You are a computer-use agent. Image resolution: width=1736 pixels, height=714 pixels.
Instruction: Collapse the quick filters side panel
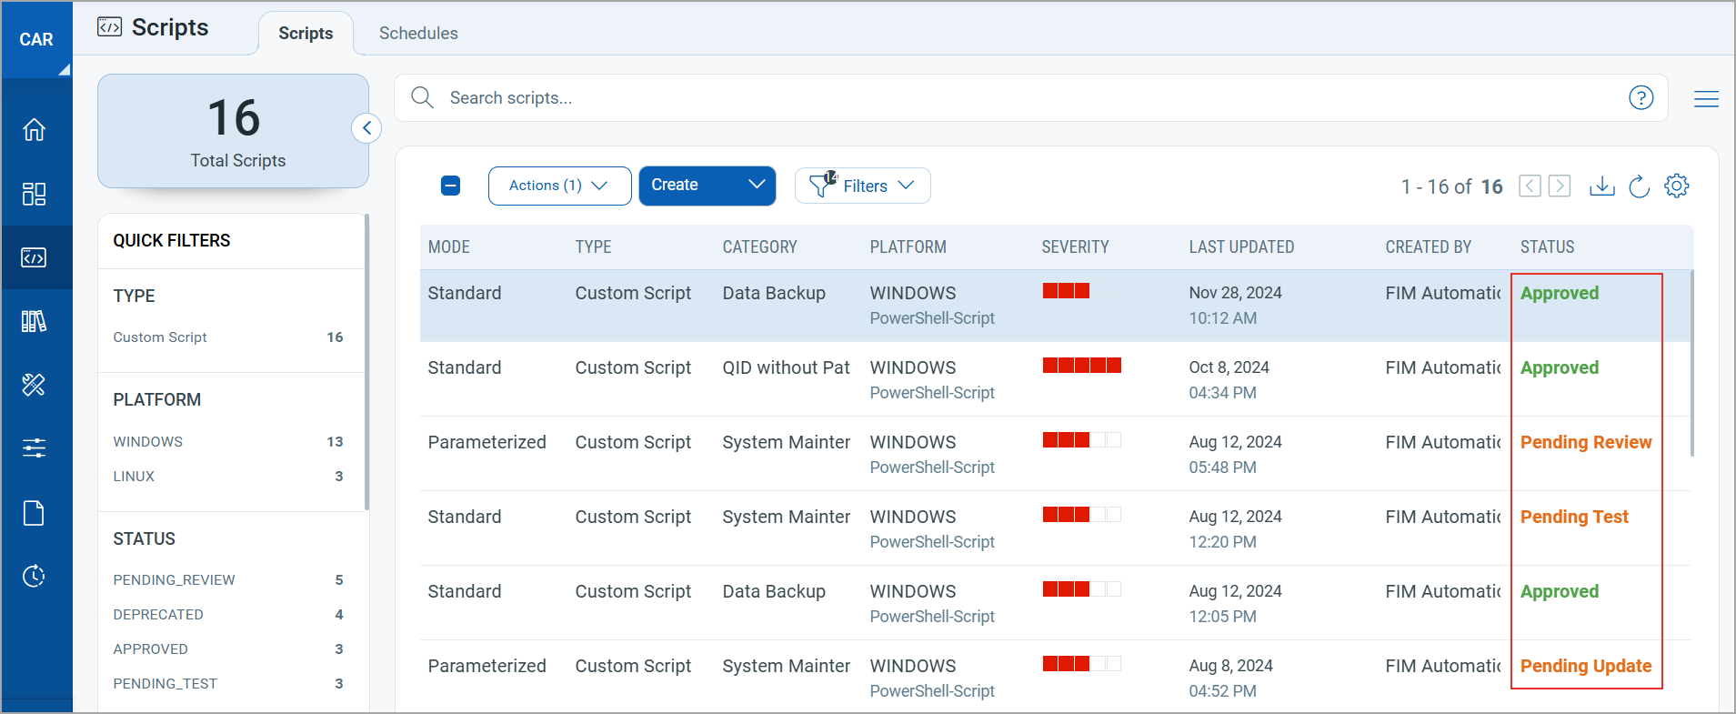point(366,128)
